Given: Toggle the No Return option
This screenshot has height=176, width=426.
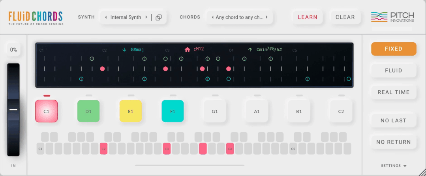Looking at the screenshot, I should (x=394, y=142).
